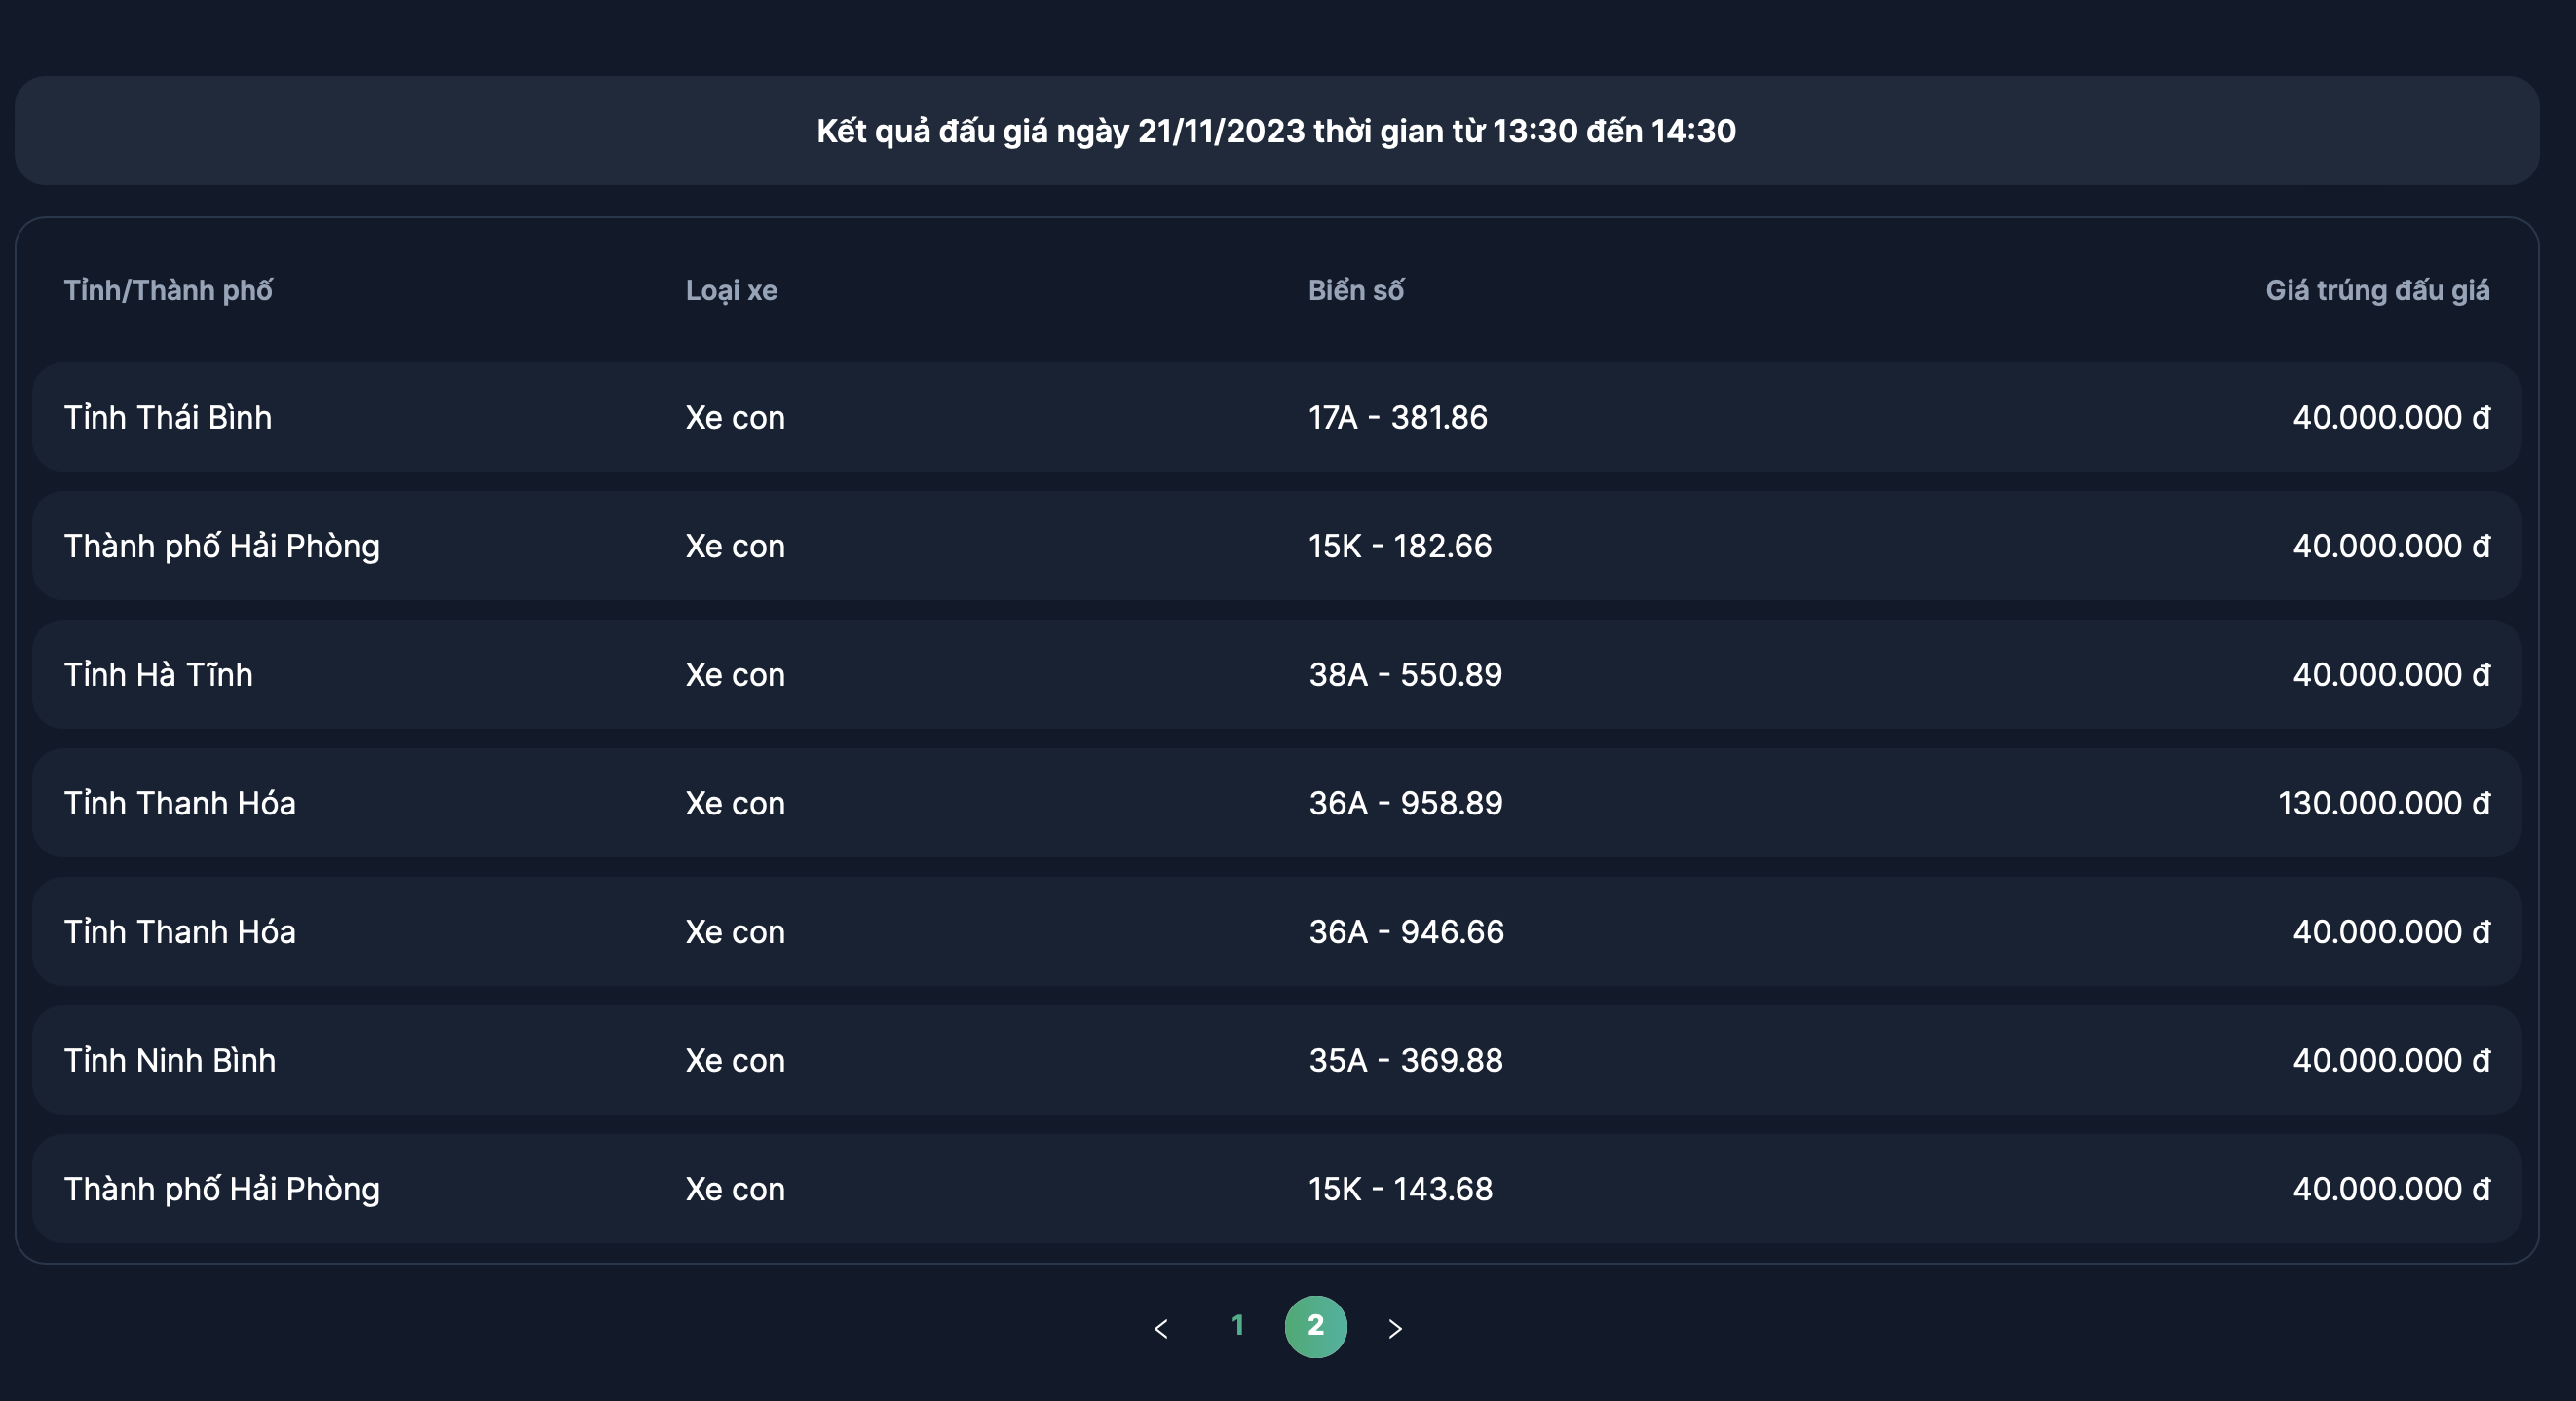Click the Loại xe column header
Screen dimensions: 2576x1401
pos(731,290)
